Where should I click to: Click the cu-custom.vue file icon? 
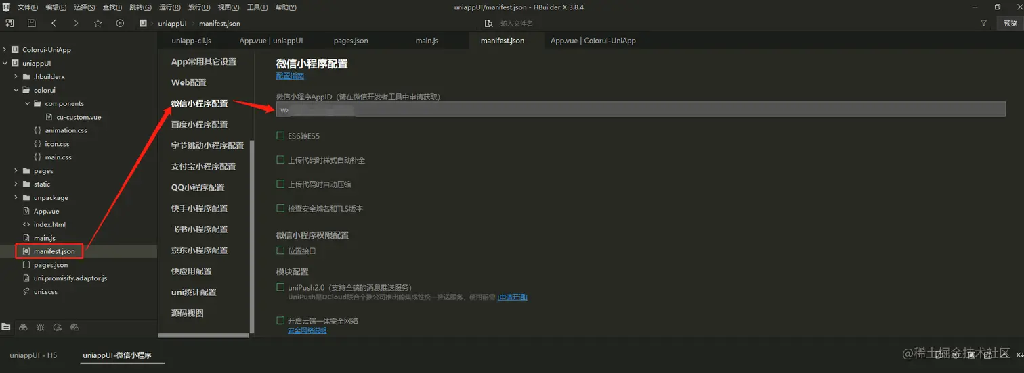49,117
